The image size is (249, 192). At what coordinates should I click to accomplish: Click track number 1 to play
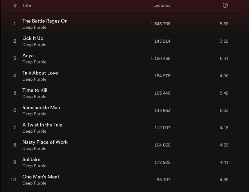coord(14,24)
